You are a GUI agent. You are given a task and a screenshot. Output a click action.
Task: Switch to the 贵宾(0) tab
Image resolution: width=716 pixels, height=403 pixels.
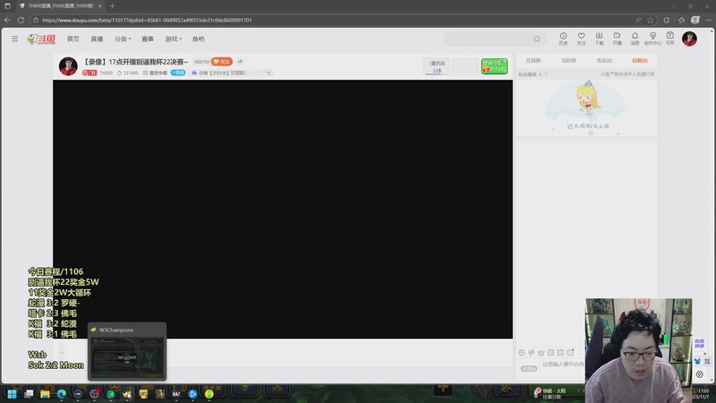pyautogui.click(x=604, y=60)
